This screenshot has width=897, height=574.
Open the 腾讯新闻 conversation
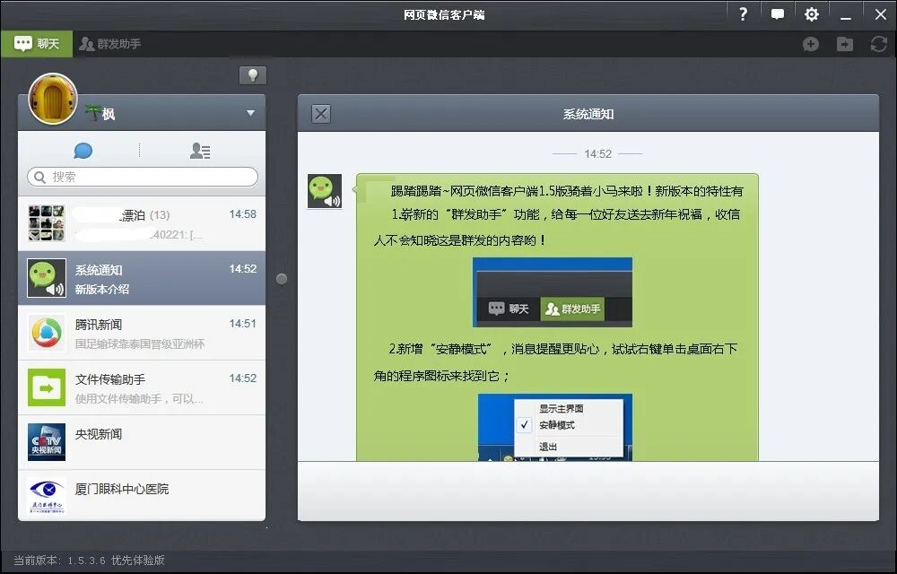click(142, 333)
